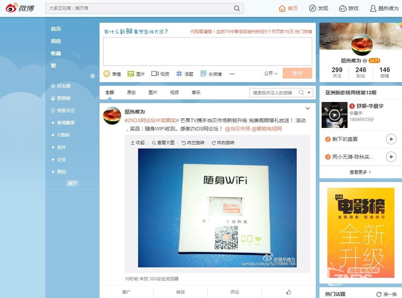402x298 pixels.
Task: Open 299 关注 following count
Action: 337,72
